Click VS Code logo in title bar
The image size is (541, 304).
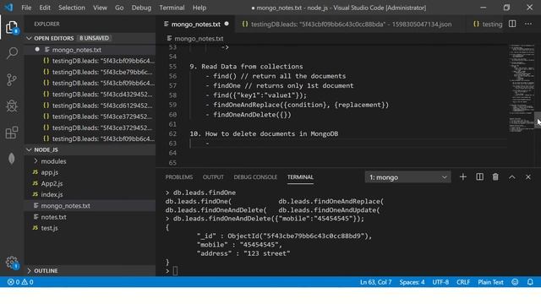click(8, 8)
